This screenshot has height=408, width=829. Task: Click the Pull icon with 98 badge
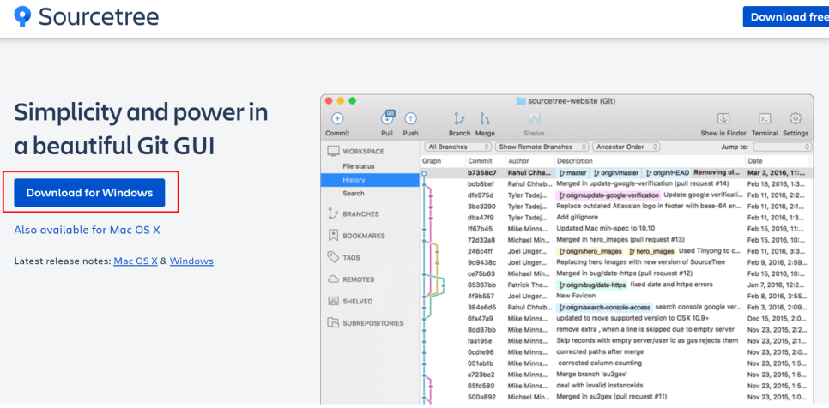click(388, 119)
